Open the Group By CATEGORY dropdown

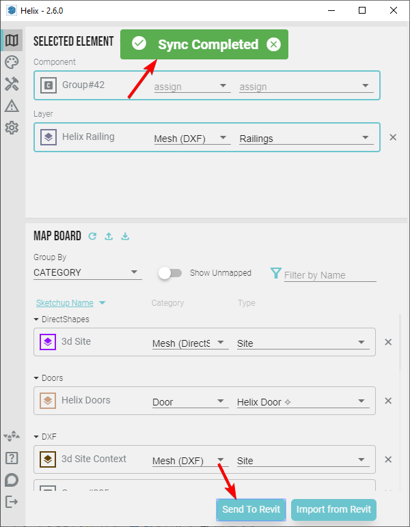(x=87, y=272)
